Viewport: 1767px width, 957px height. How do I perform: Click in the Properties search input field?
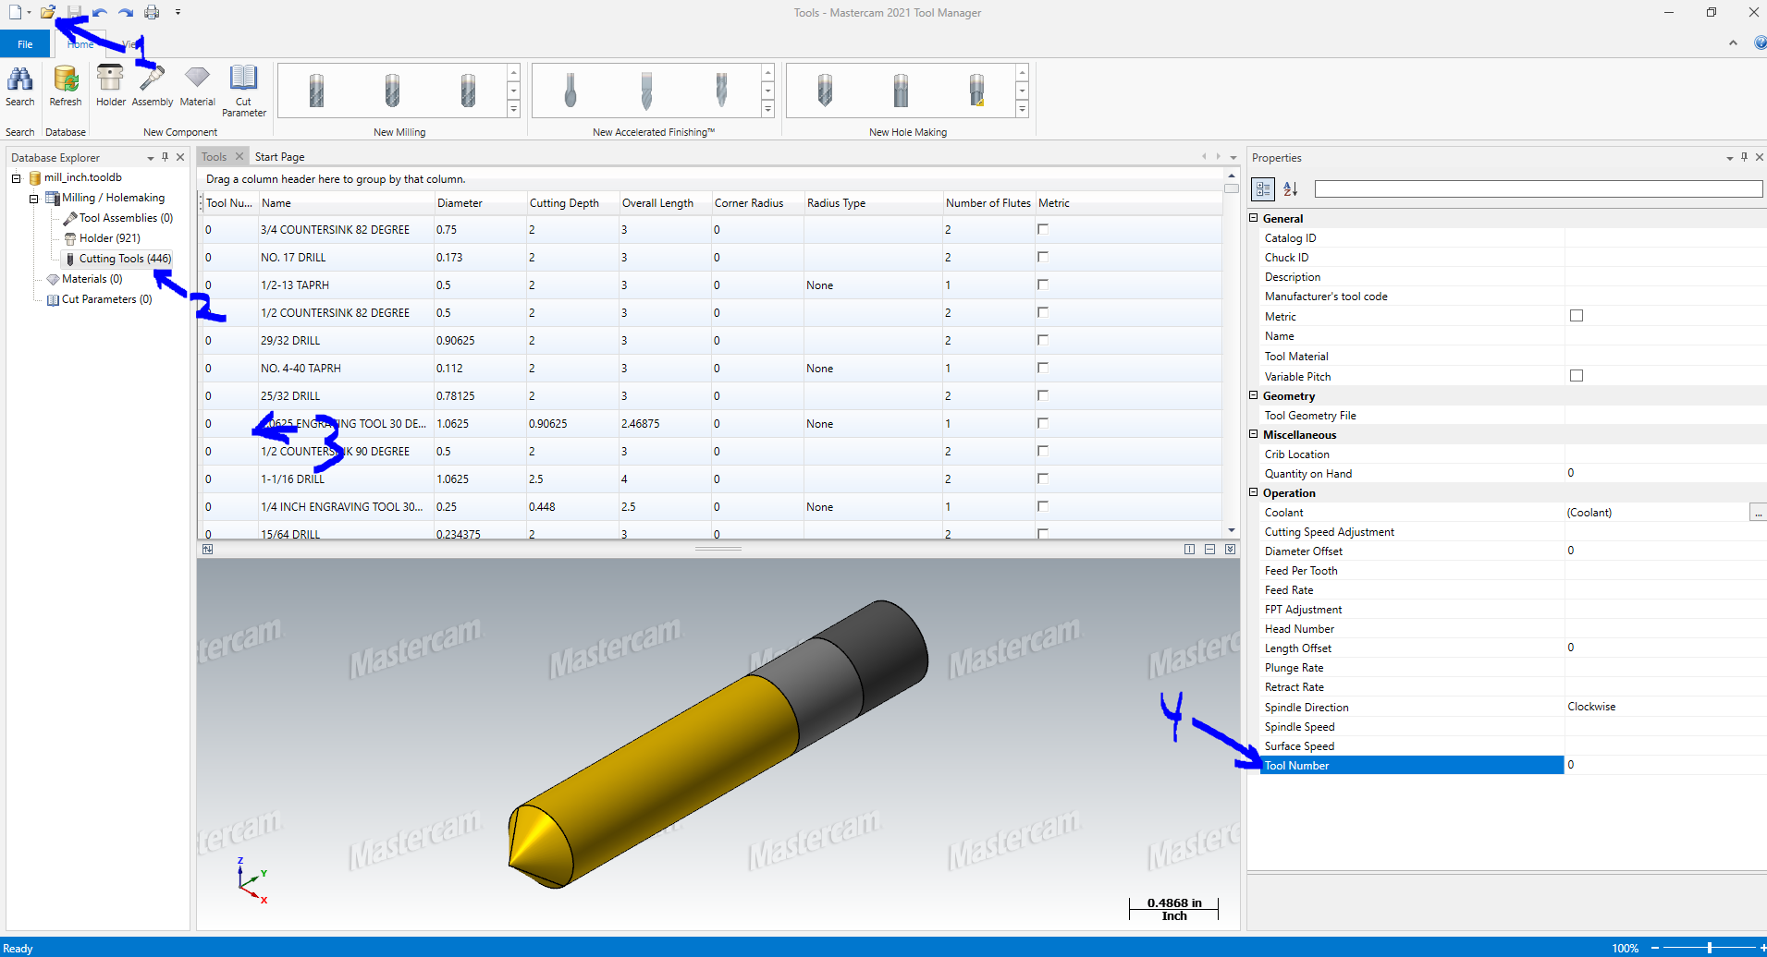click(x=1539, y=189)
